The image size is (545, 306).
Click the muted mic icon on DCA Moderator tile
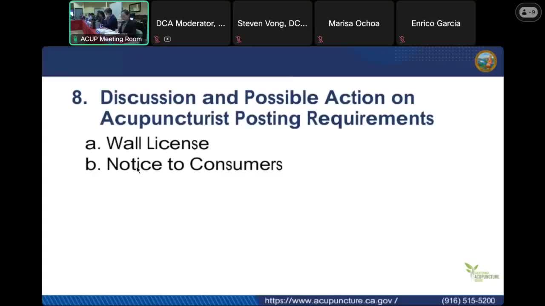click(157, 39)
